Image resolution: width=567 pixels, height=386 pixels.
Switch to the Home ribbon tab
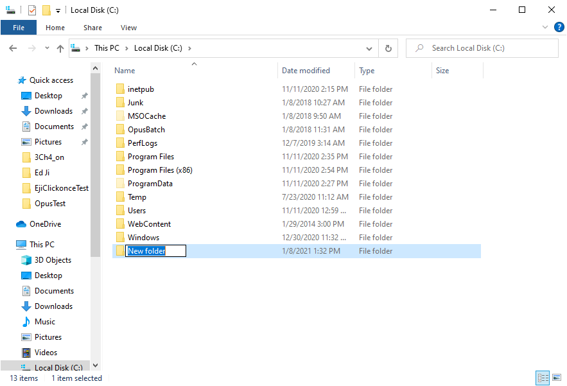click(55, 28)
